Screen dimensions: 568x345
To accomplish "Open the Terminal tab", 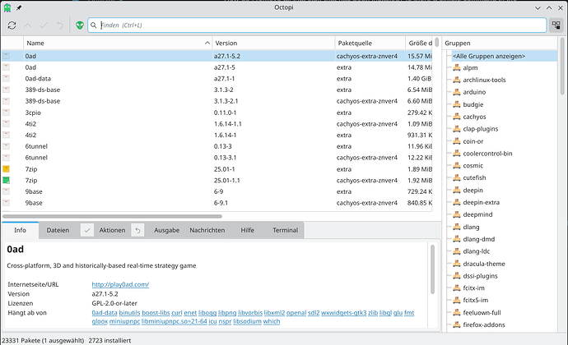I will click(285, 230).
